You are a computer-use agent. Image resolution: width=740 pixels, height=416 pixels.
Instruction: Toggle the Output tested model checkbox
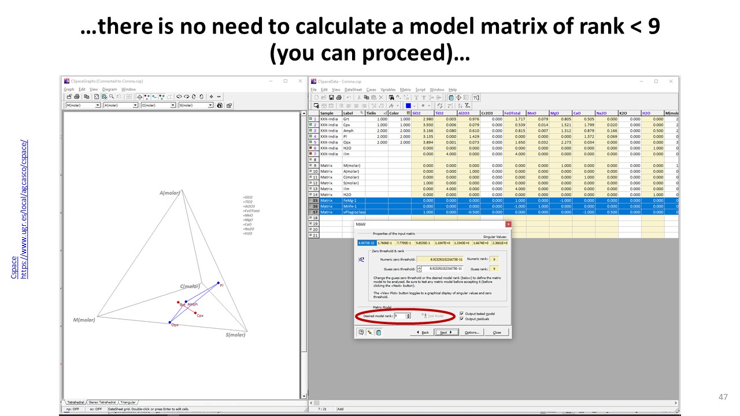tap(461, 314)
